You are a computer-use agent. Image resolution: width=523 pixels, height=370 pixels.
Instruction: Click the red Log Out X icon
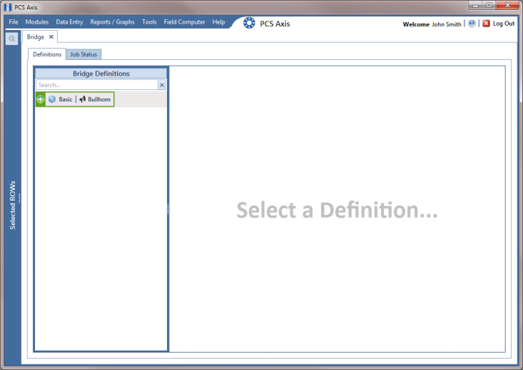click(x=487, y=24)
